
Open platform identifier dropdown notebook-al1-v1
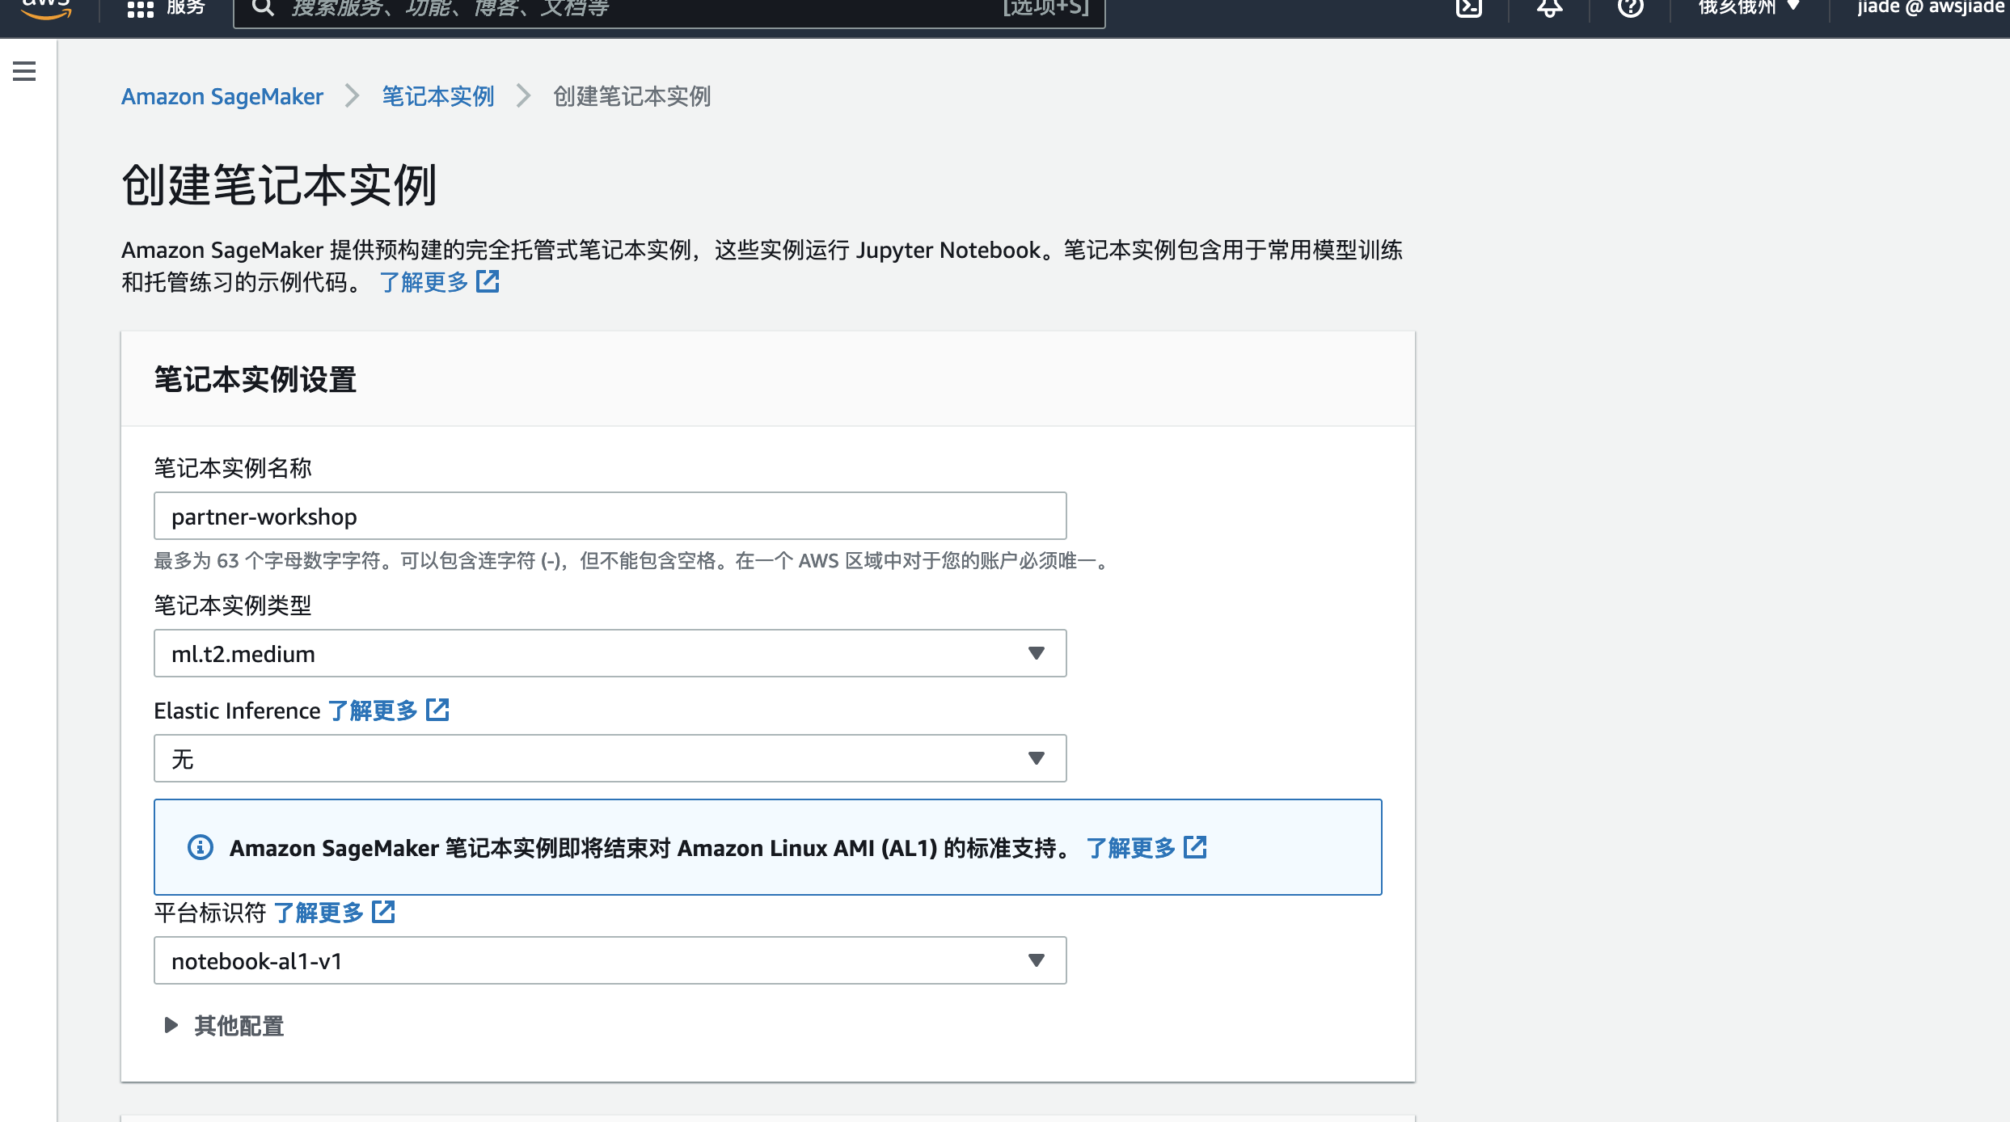pos(610,960)
